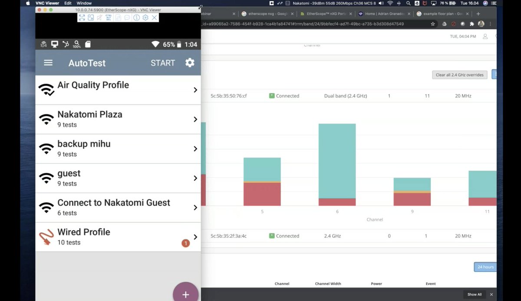Viewport: 521px width, 301px height.
Task: Click VNC chat toolbar icon
Action: [x=127, y=18]
